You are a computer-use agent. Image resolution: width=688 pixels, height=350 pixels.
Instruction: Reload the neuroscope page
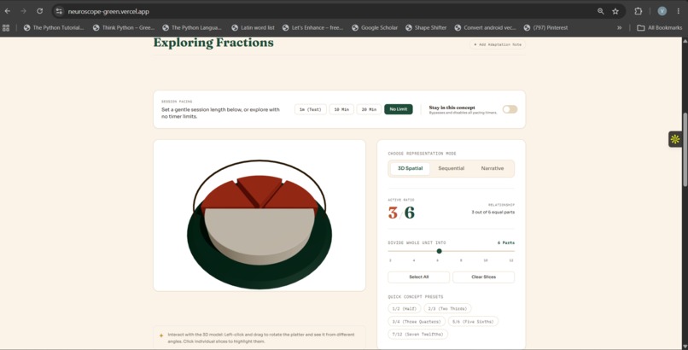point(39,11)
